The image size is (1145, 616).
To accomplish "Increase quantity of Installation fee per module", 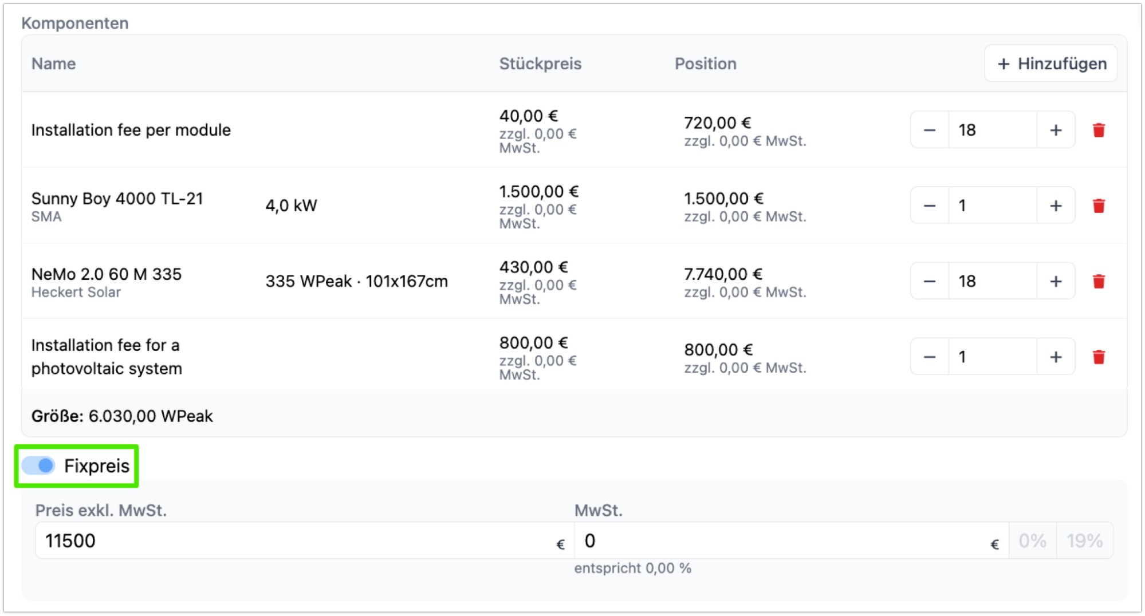I will [1055, 130].
